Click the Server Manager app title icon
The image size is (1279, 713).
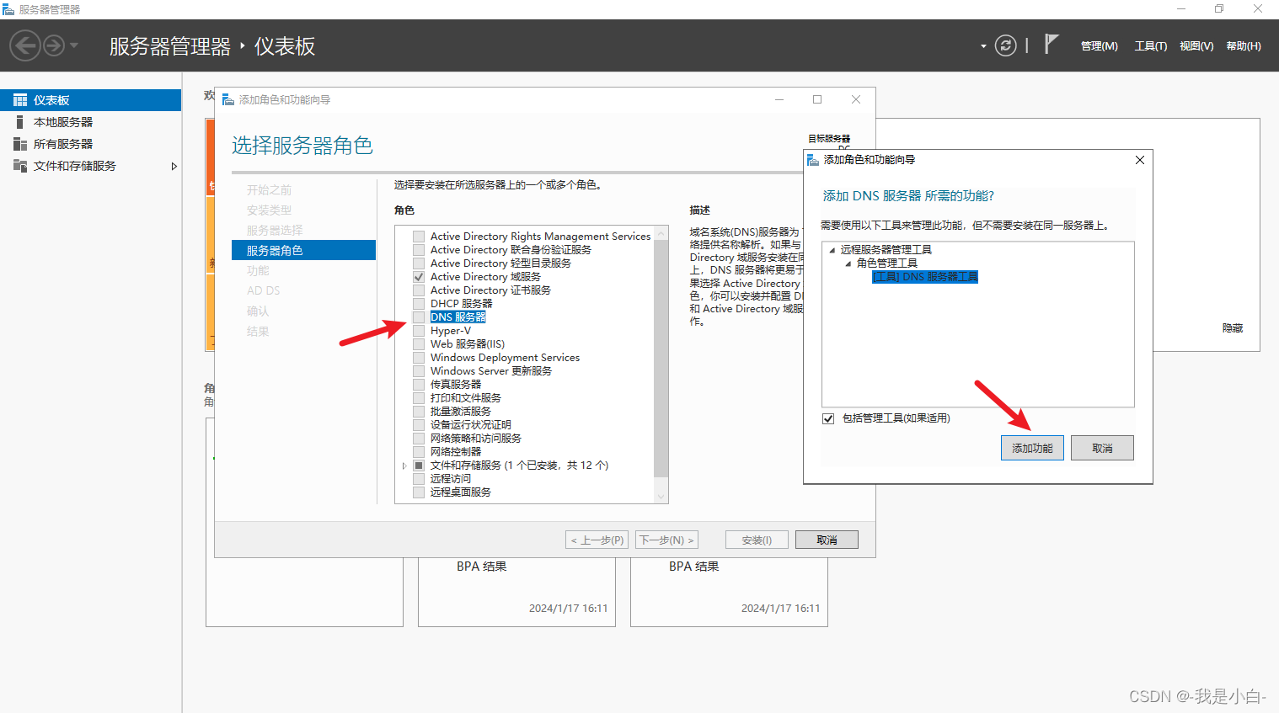(8, 9)
